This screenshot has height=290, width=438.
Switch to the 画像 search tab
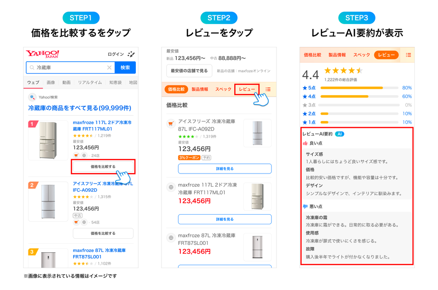point(51,82)
